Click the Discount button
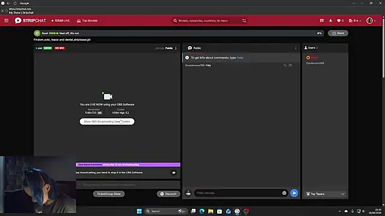This screenshot has width=385, height=216. pyautogui.click(x=168, y=194)
